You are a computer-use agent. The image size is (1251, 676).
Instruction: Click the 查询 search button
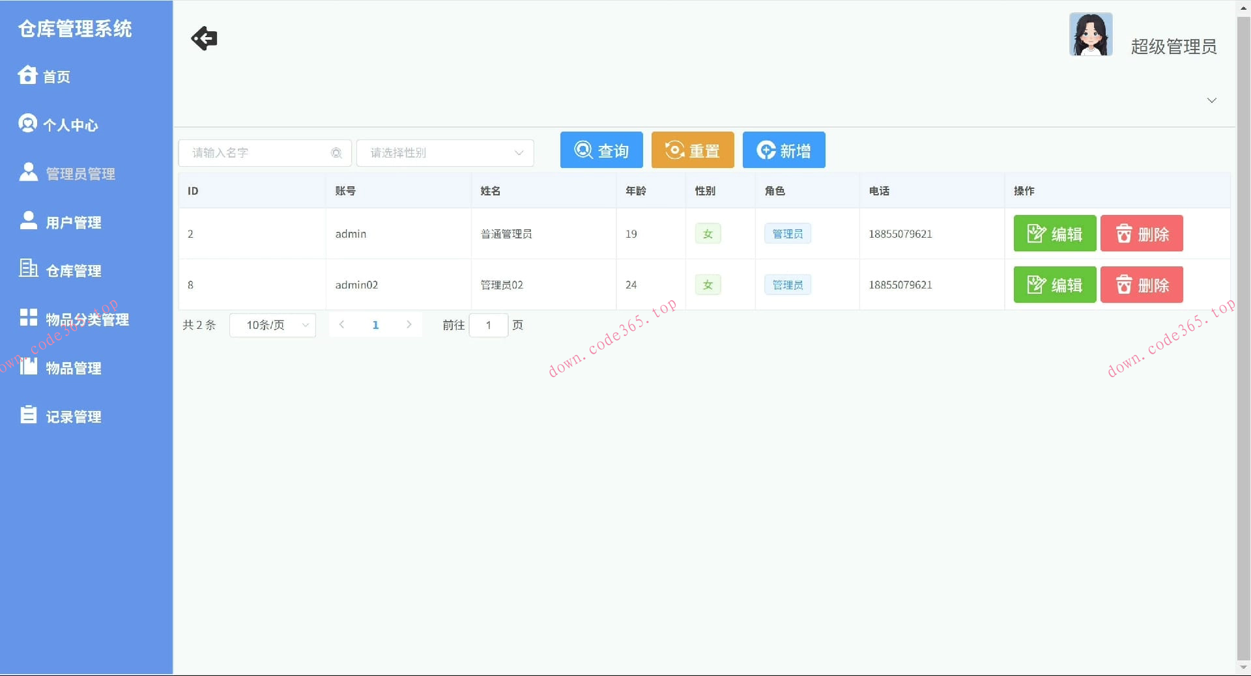[x=601, y=150]
